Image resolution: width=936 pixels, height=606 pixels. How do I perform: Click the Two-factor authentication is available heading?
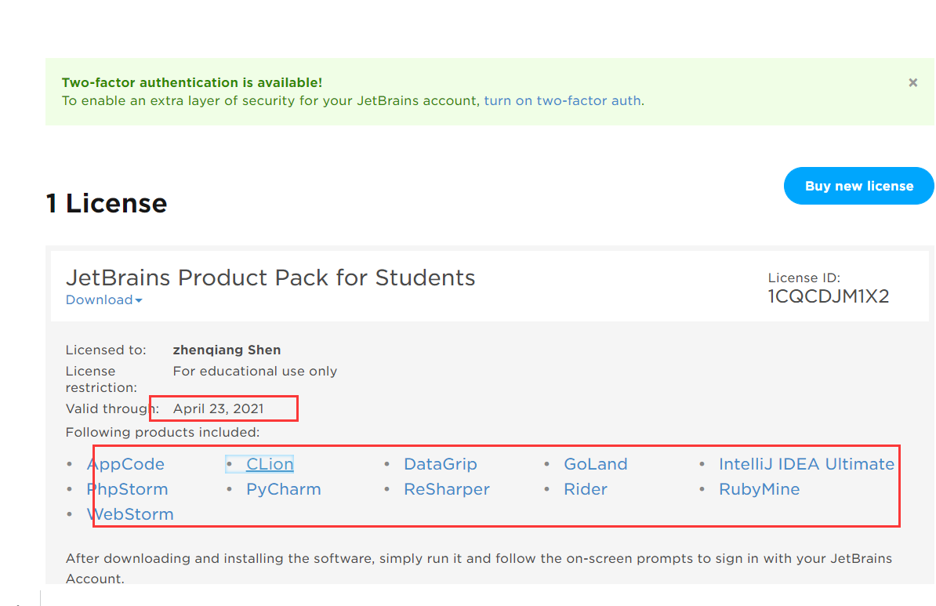(x=192, y=82)
